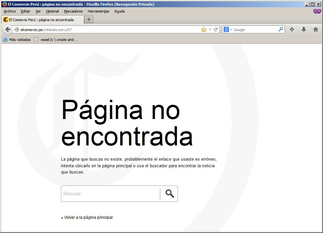Open the Google search engine selector
The image size is (323, 233).
coord(228,30)
